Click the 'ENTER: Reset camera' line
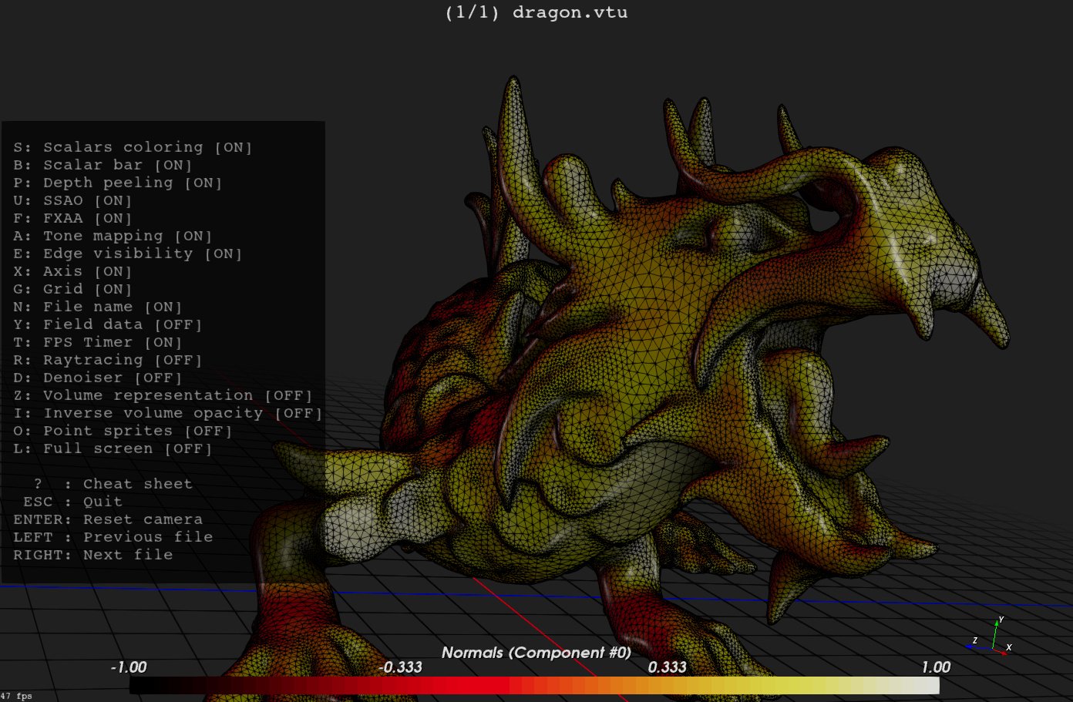Screen dimensions: 1073x702 108,519
